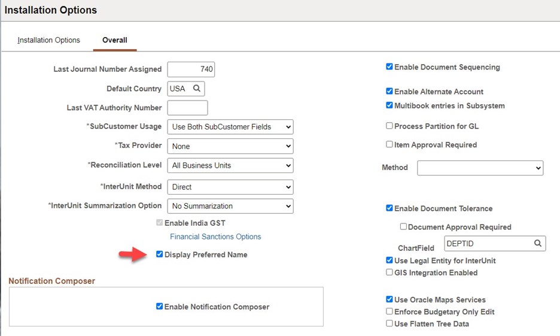560x336 pixels.
Task: Open the SubCustomer Usage dropdown
Action: (230, 127)
